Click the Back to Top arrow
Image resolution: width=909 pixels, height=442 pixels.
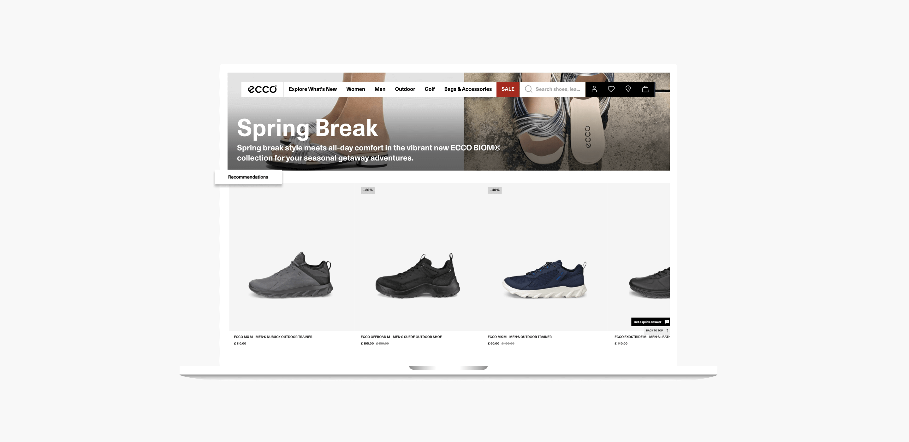point(667,331)
